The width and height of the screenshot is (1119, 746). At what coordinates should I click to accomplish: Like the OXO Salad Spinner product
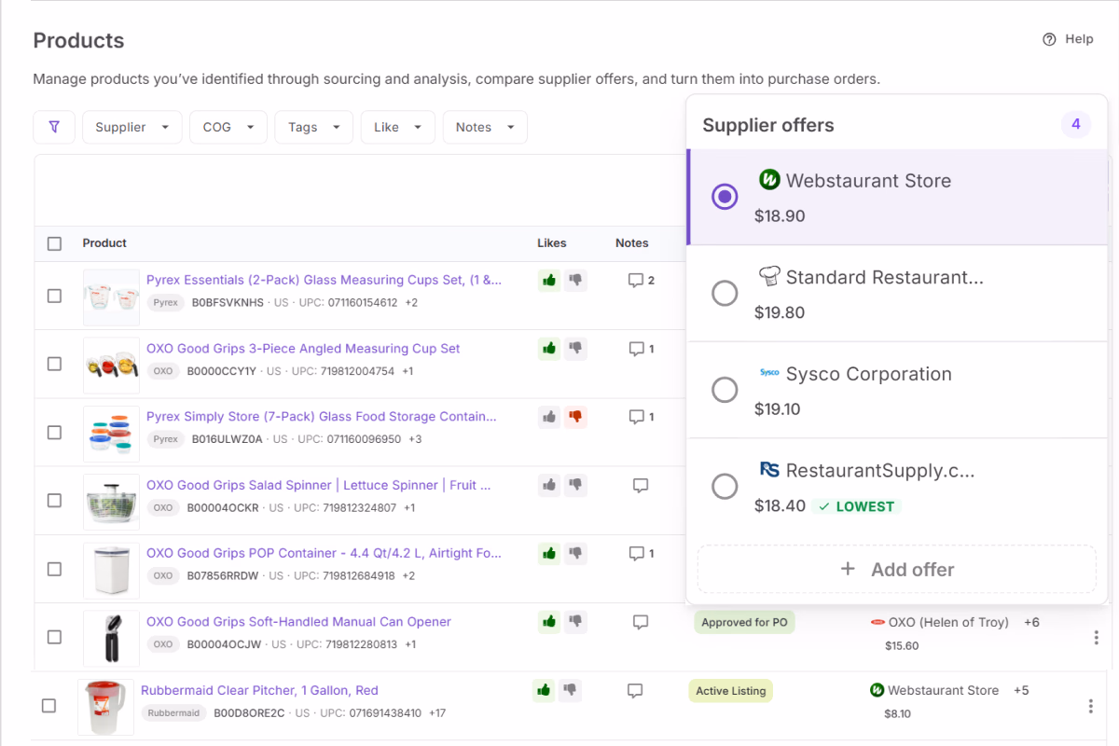(x=549, y=485)
